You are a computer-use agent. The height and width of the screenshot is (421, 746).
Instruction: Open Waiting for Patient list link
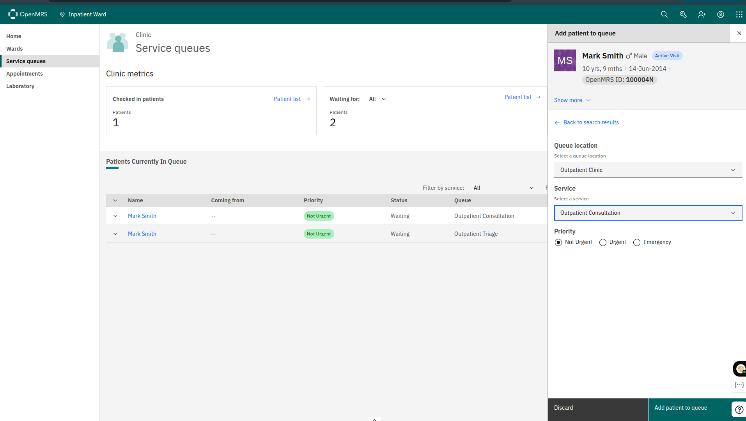(x=523, y=97)
